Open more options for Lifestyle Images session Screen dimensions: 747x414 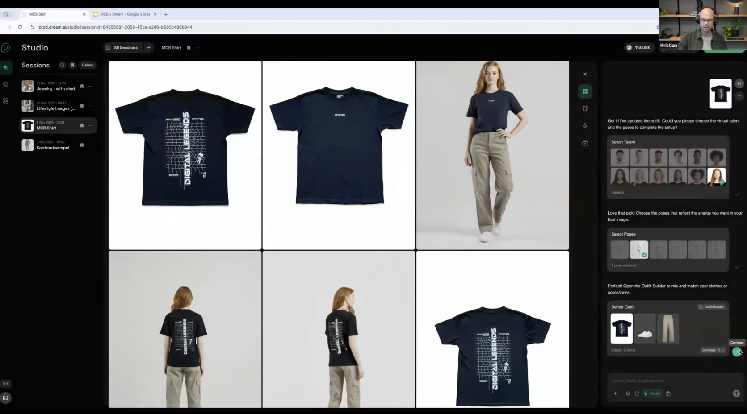tap(90, 106)
